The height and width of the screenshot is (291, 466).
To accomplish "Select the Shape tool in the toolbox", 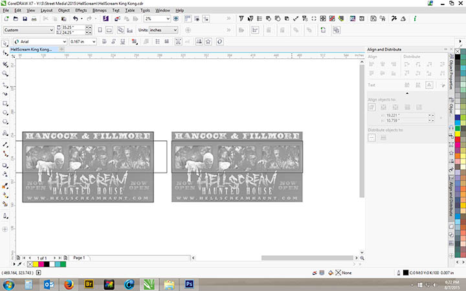I will (5, 53).
